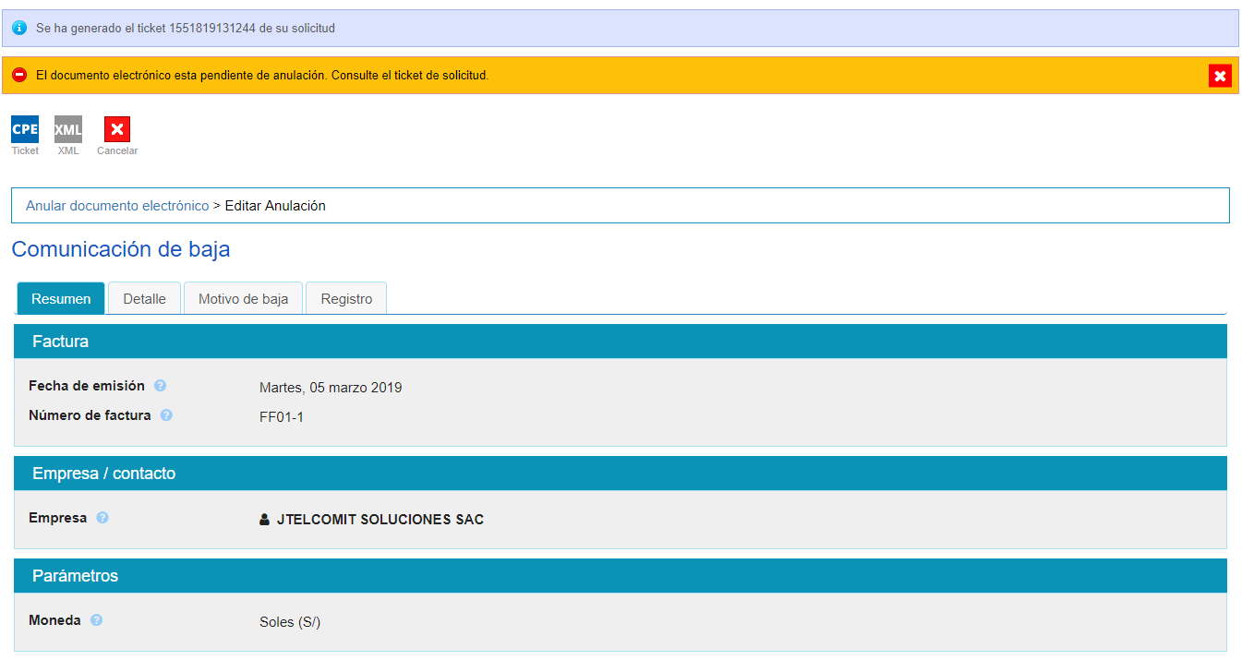Viewport: 1242px width, 660px height.
Task: Click help icon beside Fecha de emisión
Action: click(161, 386)
